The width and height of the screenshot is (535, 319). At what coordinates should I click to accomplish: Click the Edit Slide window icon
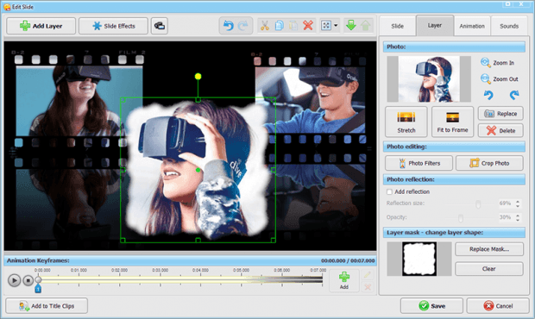(7, 7)
